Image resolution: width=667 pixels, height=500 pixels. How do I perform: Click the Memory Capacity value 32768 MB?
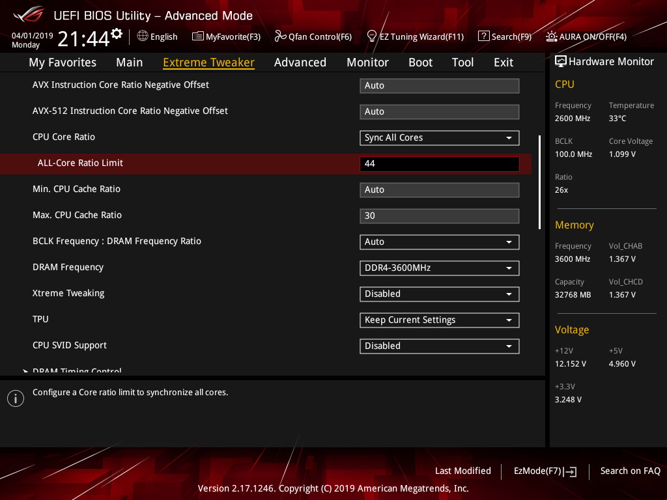pos(573,295)
